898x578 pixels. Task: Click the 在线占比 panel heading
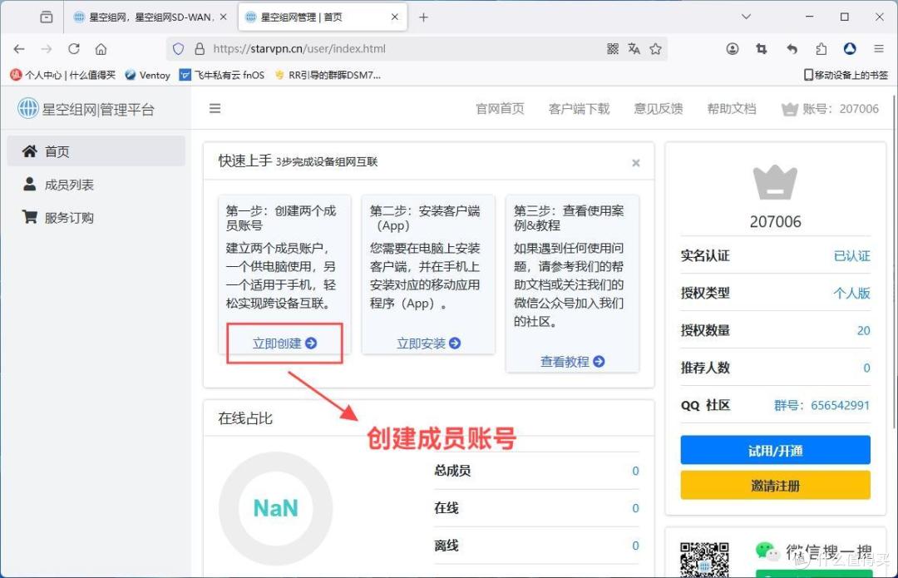point(245,418)
